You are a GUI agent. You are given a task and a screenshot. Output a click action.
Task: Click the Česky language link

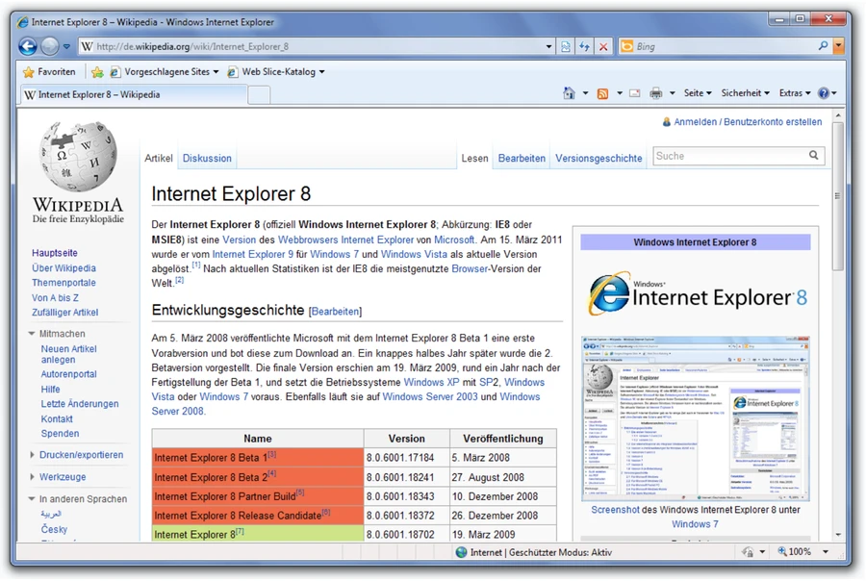[x=54, y=530]
